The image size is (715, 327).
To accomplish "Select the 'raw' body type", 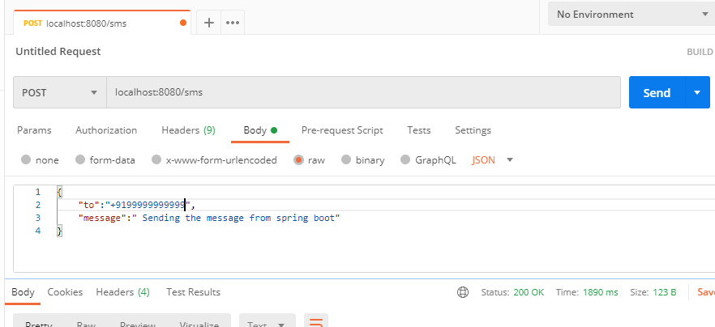I will point(310,159).
